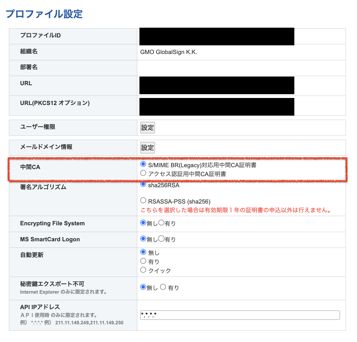Viewport: 357px width, 342px height.
Task: Click the redacted プロファイルID value
Action: (217, 36)
